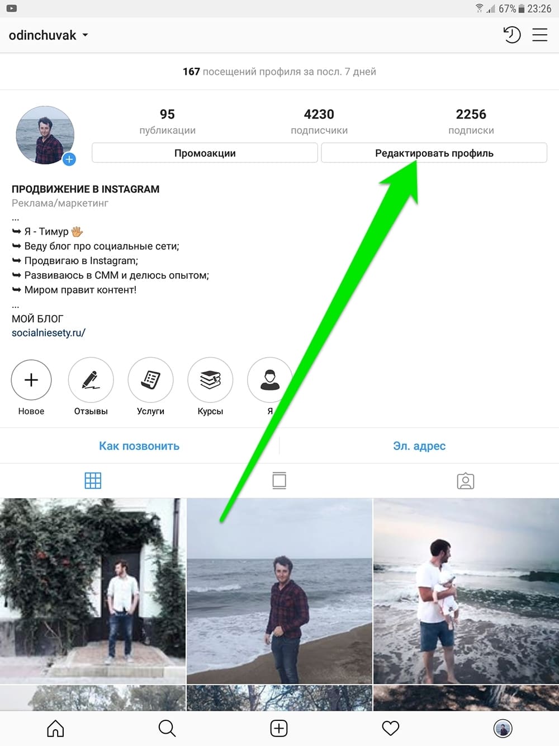This screenshot has height=746, width=559.
Task: Tap the Home icon in bottom bar
Action: click(55, 728)
